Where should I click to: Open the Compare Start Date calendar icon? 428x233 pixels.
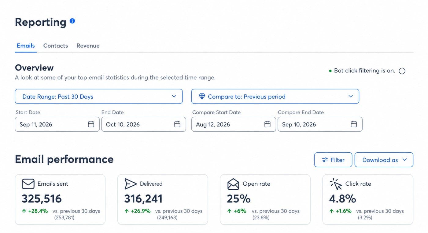[x=267, y=124]
